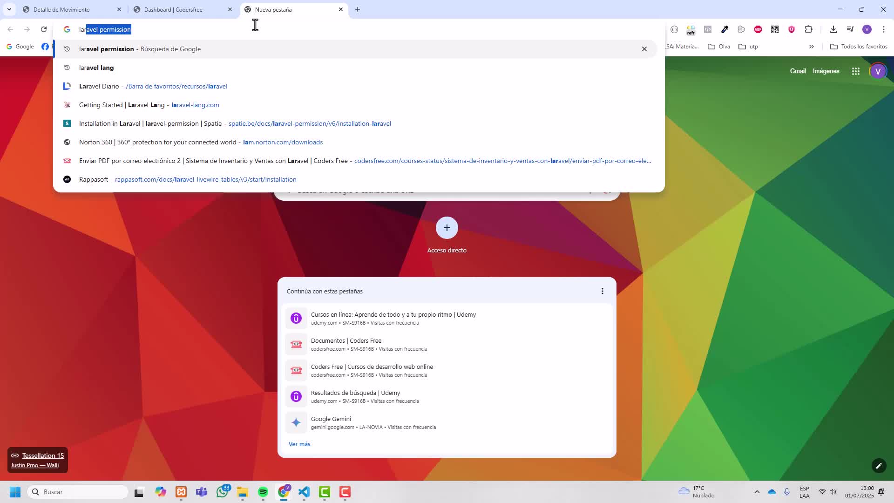Open the Adblock Plus extension
Viewport: 894px width, 503px height.
pyautogui.click(x=758, y=29)
